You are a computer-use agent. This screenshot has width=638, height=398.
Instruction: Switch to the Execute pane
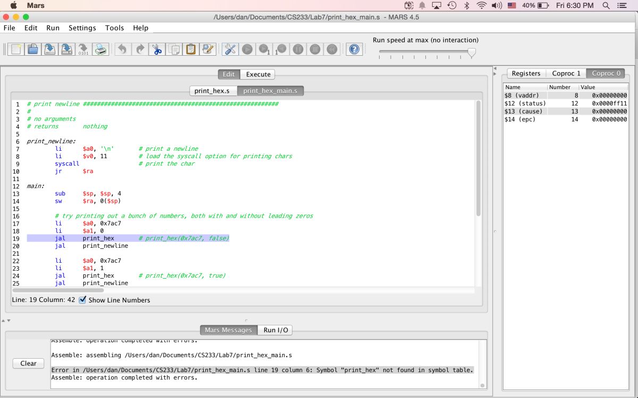pos(258,74)
